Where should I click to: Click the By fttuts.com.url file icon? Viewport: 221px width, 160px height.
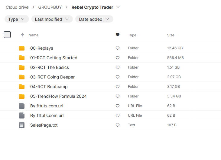pos(22,106)
